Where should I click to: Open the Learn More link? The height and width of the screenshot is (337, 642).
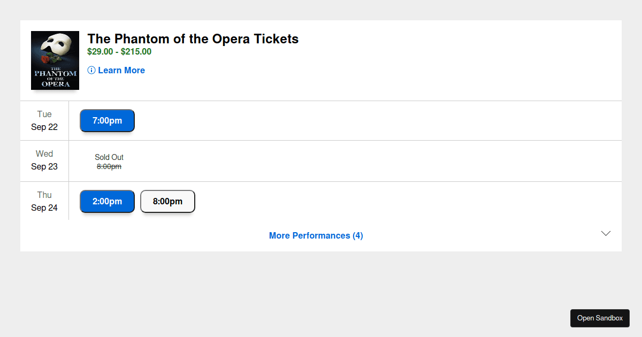[121, 71]
